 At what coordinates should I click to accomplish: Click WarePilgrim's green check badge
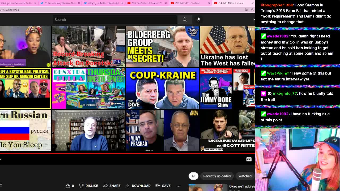point(263,73)
